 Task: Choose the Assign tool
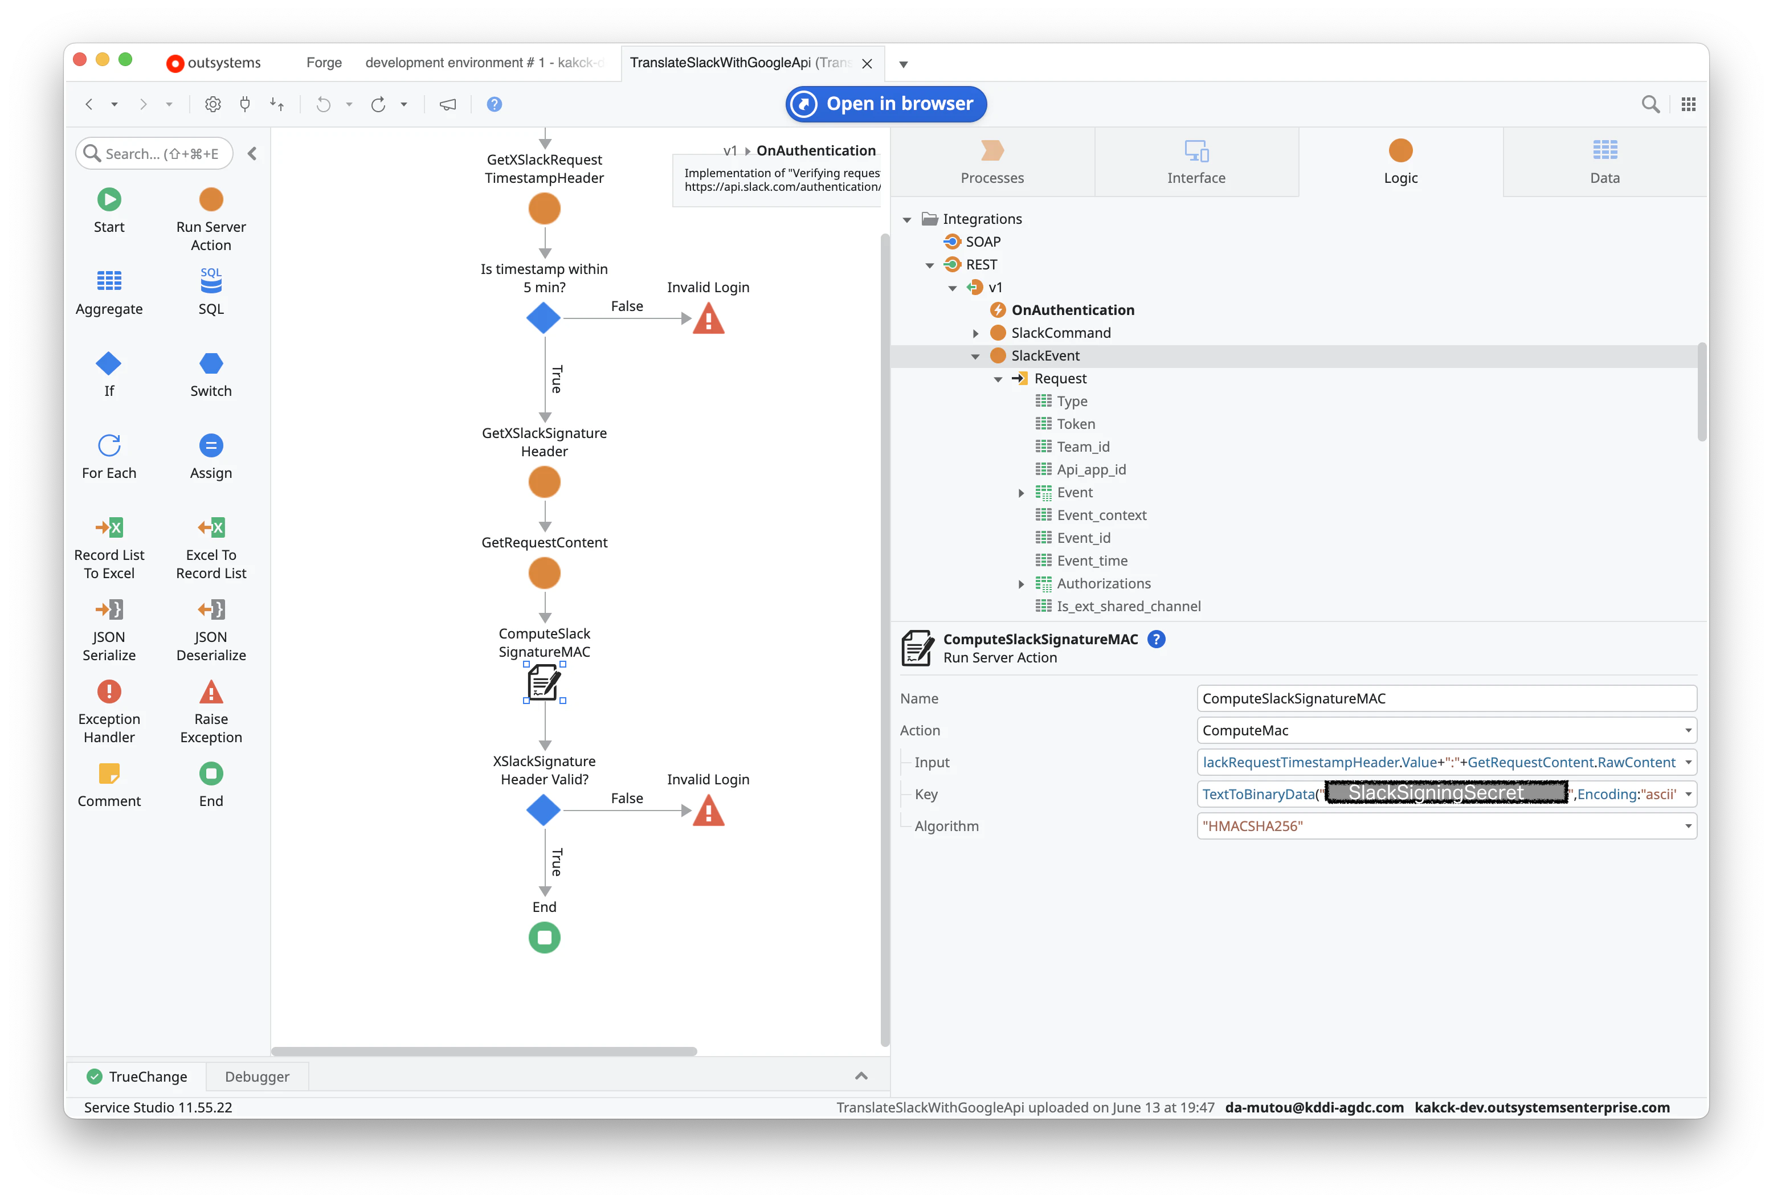(211, 456)
